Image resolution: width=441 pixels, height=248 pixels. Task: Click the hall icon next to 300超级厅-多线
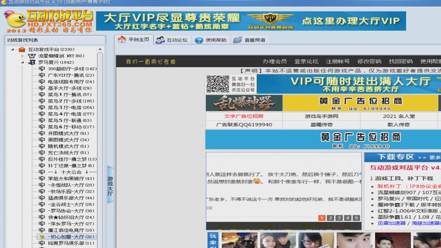(42, 68)
